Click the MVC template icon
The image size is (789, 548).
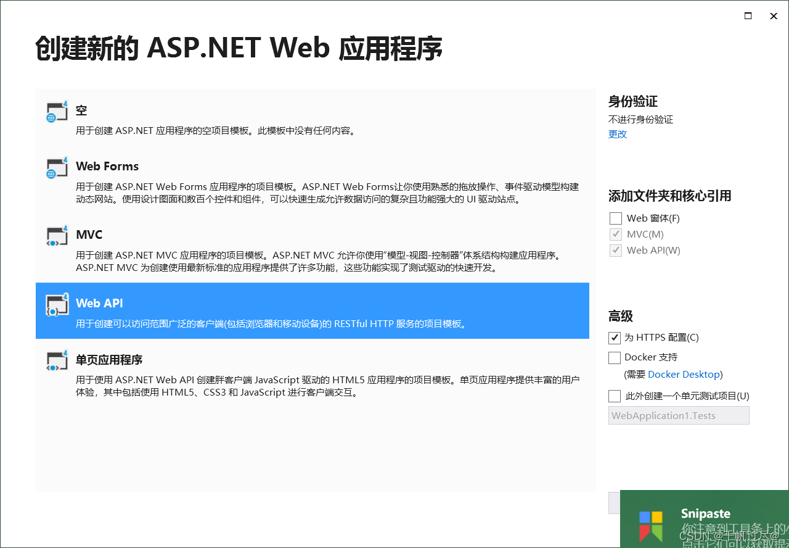coord(57,236)
